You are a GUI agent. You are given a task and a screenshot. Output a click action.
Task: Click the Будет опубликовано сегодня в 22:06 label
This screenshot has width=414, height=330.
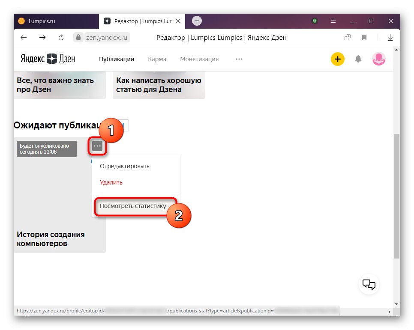[x=47, y=149]
